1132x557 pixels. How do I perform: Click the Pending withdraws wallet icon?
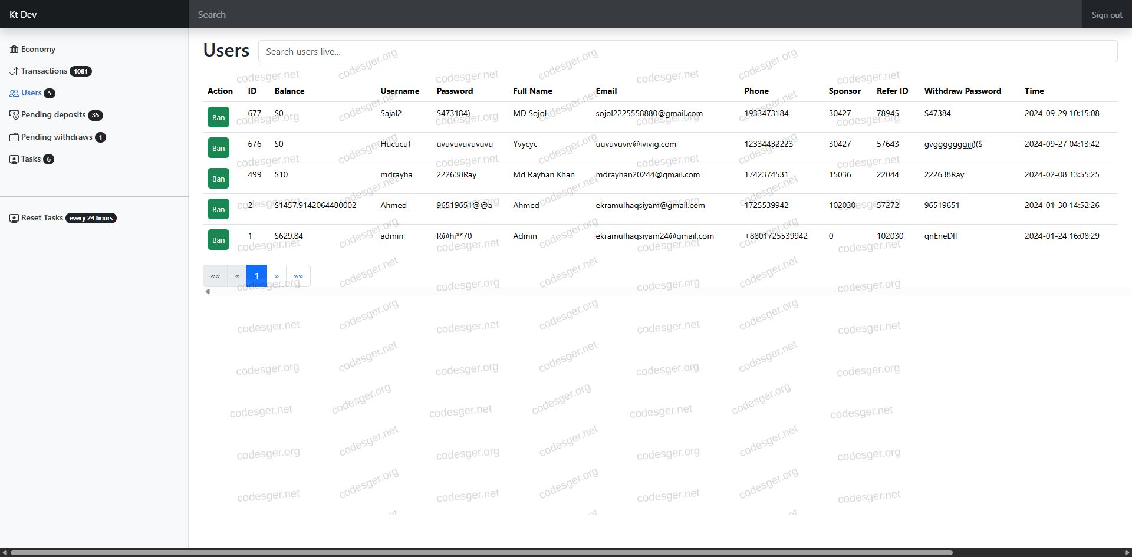click(14, 137)
